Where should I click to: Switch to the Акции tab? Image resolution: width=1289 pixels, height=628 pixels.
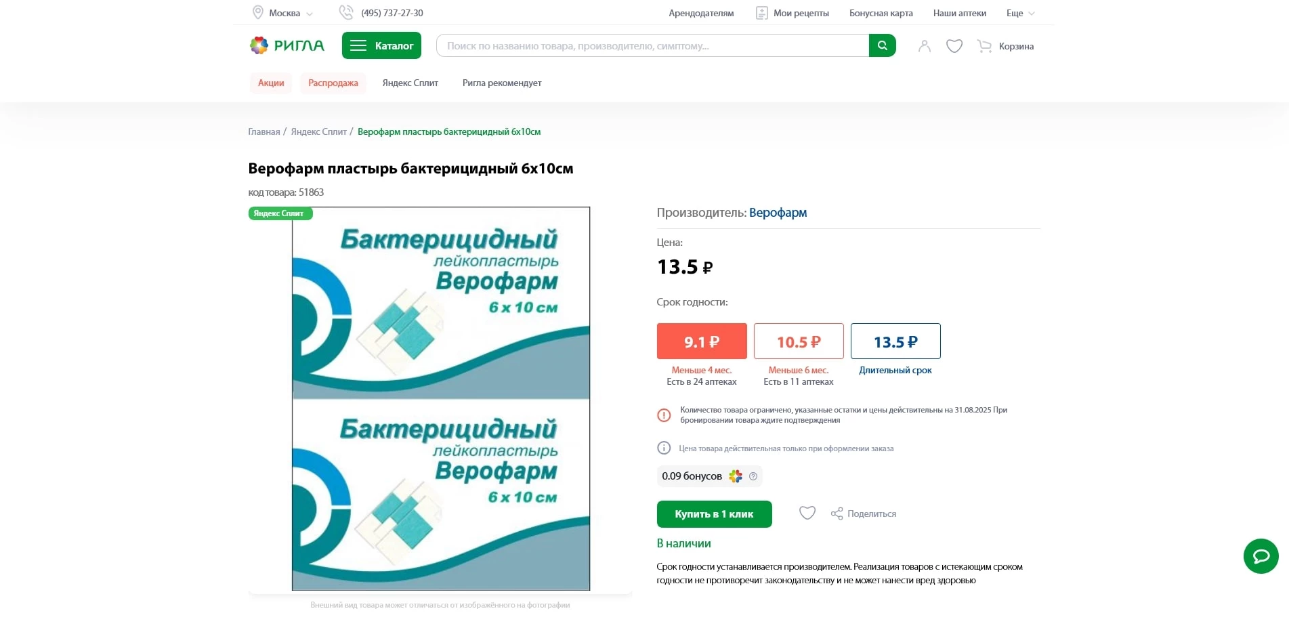[270, 83]
